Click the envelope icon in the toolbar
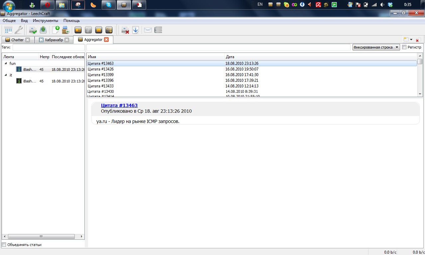 148,30
